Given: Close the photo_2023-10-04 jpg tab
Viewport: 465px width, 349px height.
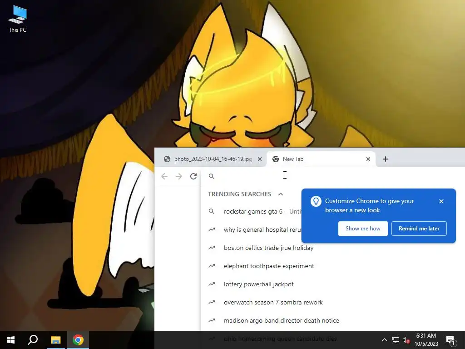Looking at the screenshot, I should [x=260, y=159].
